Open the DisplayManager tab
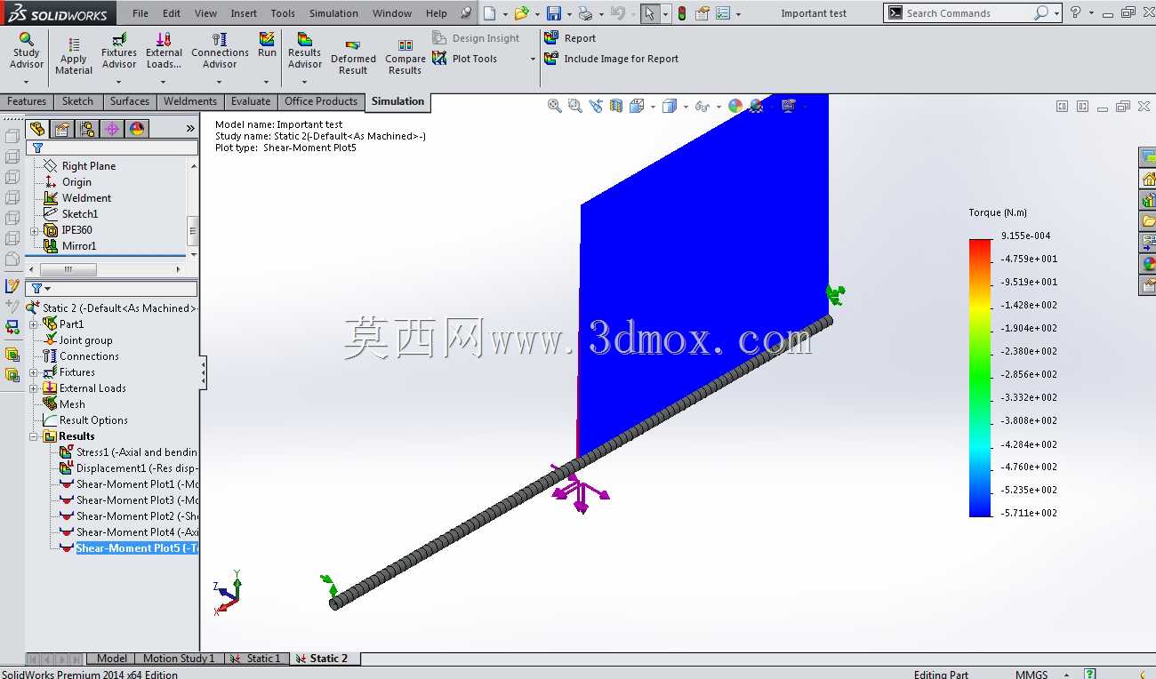The height and width of the screenshot is (679, 1156). 137,129
